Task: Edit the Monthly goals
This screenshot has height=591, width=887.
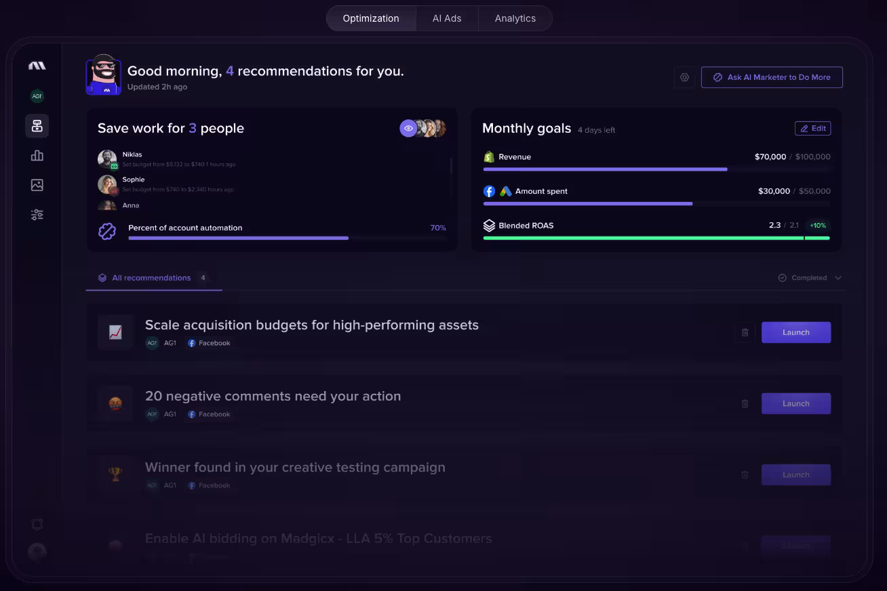Action: 812,128
